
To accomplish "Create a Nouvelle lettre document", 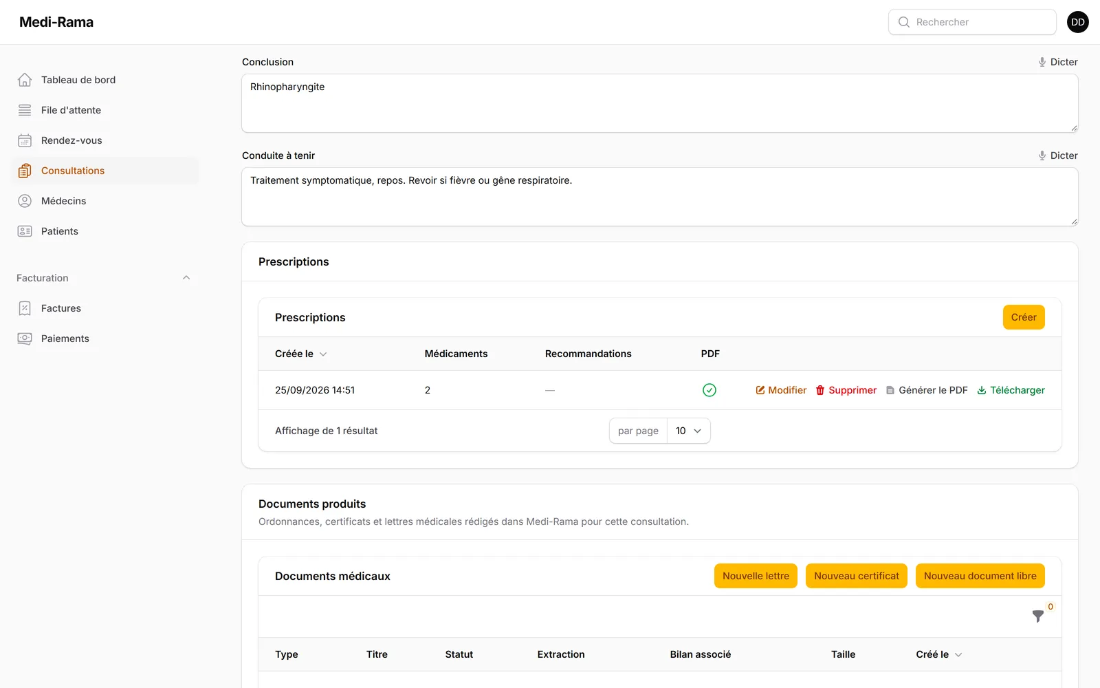I will [x=756, y=576].
